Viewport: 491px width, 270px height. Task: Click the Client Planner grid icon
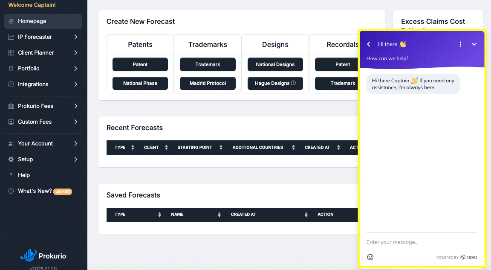tap(11, 52)
